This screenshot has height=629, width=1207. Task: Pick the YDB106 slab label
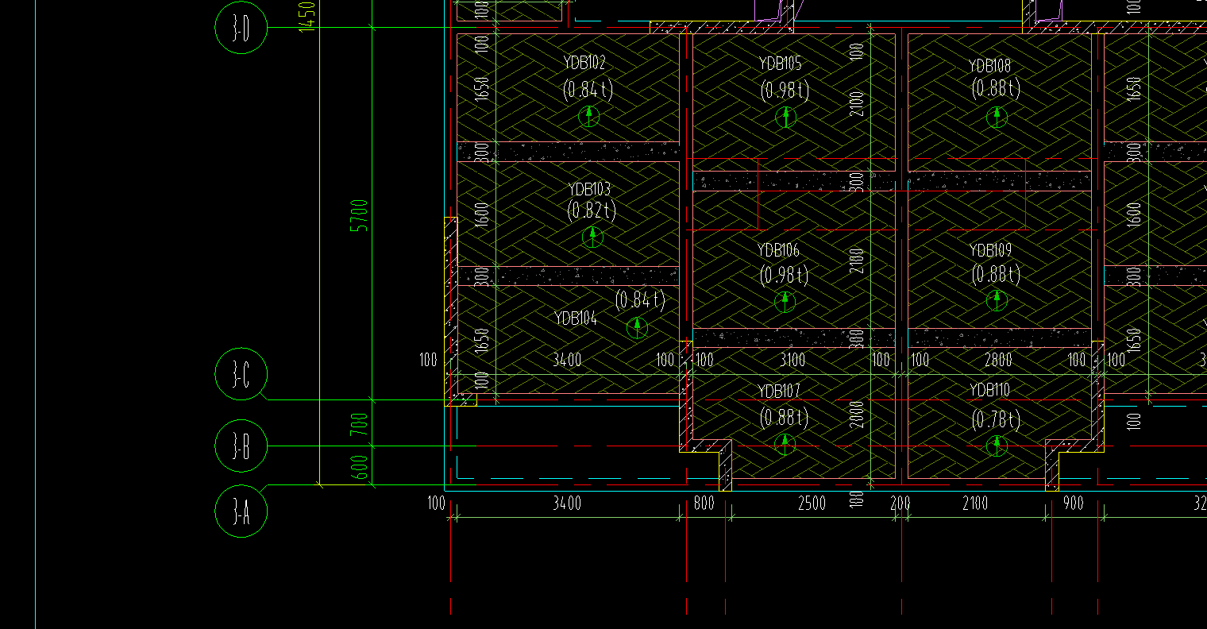point(778,250)
